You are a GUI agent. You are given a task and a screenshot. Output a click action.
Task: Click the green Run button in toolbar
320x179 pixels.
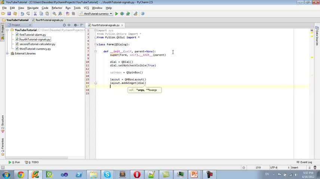tap(116, 14)
